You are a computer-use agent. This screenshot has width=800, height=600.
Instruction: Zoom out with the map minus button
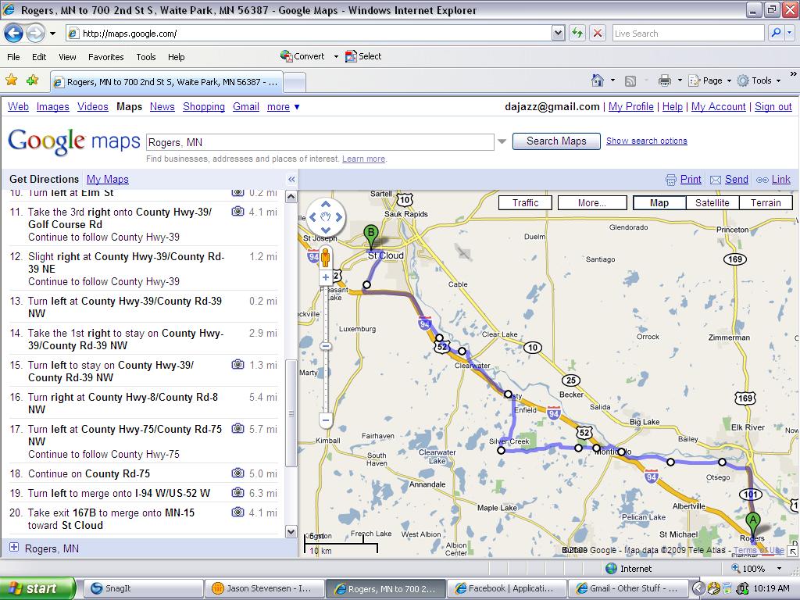pyautogui.click(x=326, y=421)
